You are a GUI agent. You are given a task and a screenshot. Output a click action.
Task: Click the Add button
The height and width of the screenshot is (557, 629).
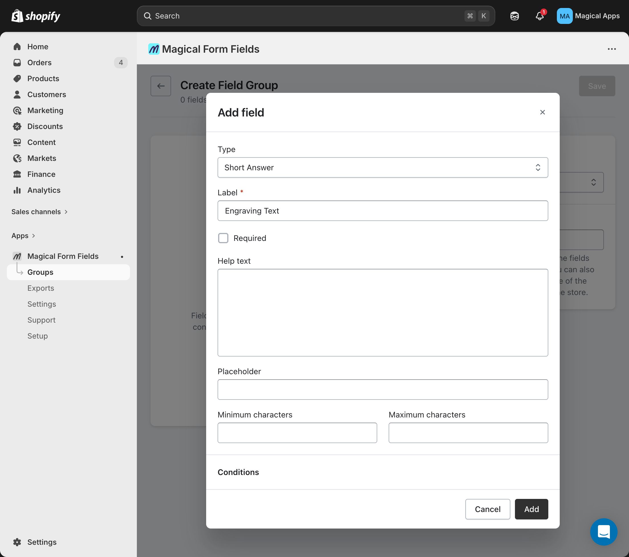pos(531,509)
